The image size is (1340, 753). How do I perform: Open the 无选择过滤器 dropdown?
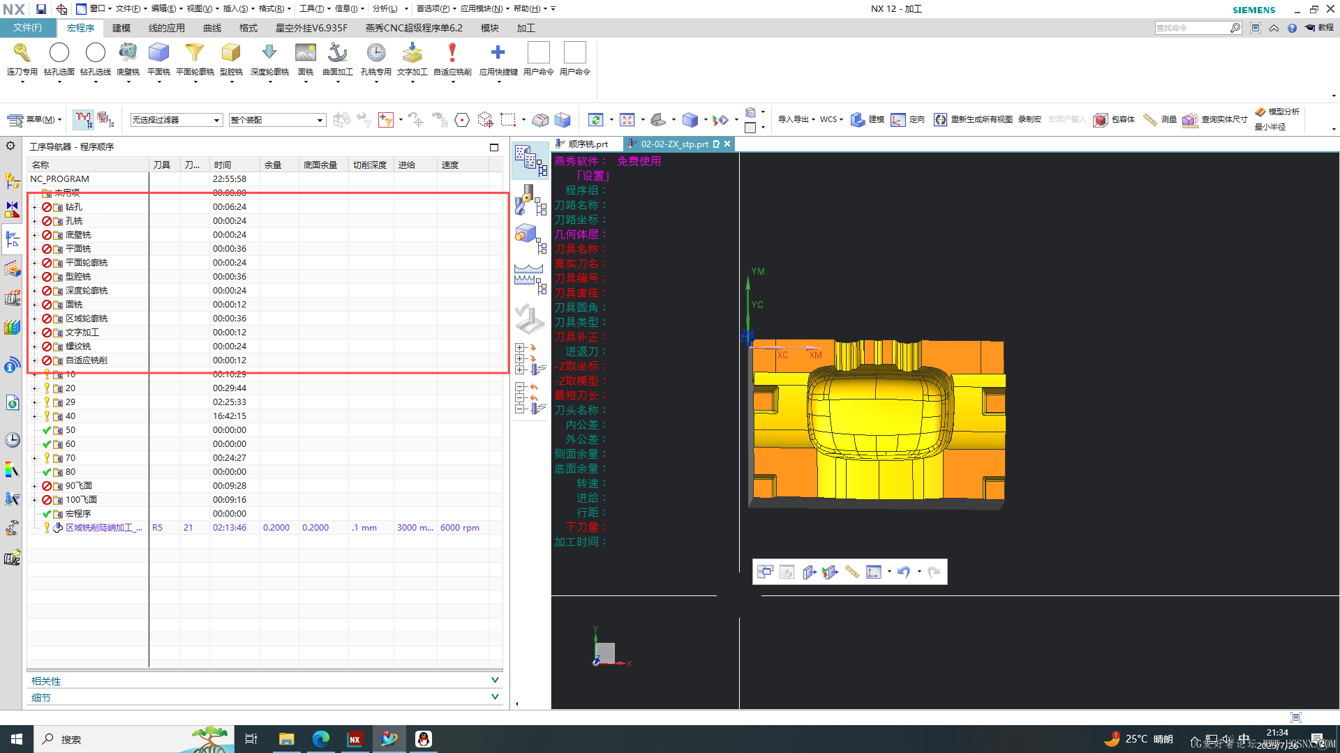pyautogui.click(x=177, y=120)
